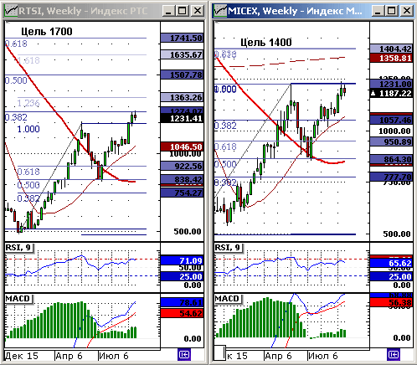Close the MICEX Weekly chart window
417x365 pixels.
coord(407,11)
